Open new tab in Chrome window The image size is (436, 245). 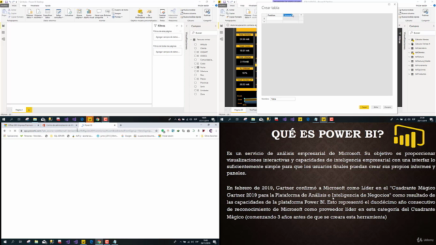click(121, 125)
